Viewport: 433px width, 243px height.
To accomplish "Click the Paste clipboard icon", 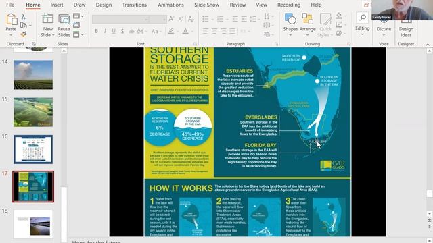I will tap(12, 20).
